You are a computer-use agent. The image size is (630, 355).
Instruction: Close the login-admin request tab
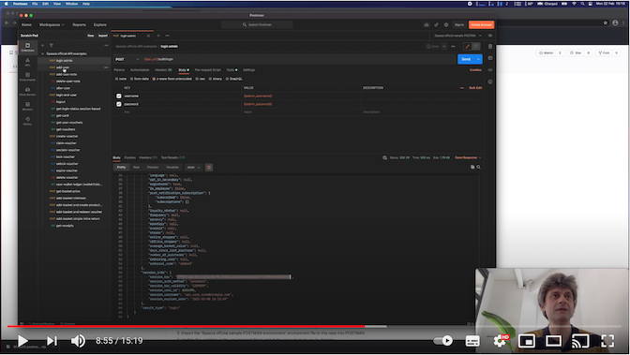[x=148, y=36]
